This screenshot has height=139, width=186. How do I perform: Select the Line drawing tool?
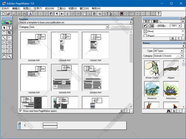(4, 37)
